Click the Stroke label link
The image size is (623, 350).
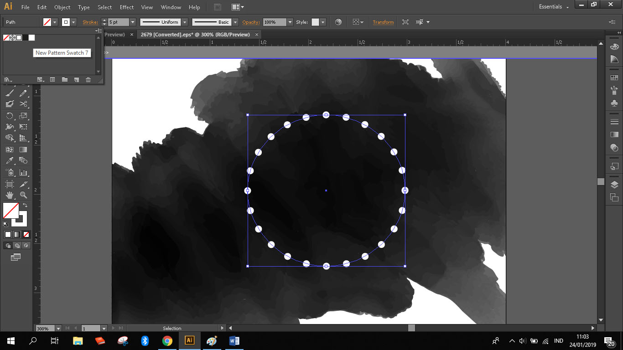tap(90, 22)
